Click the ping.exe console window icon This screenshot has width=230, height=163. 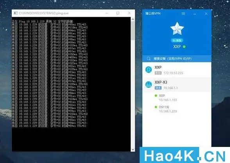(x=15, y=13)
